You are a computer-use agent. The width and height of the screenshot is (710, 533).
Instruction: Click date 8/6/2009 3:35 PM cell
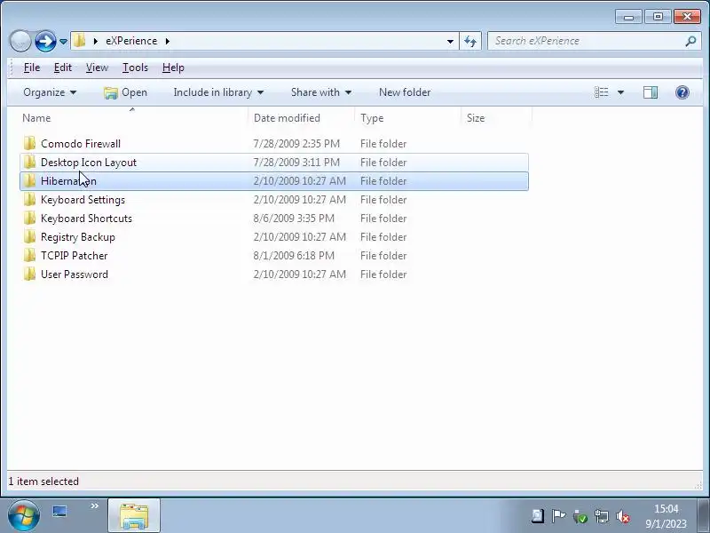(294, 219)
